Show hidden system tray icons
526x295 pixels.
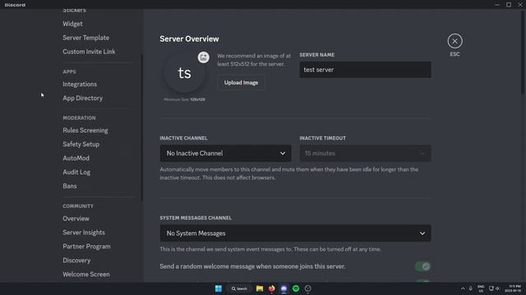point(463,288)
